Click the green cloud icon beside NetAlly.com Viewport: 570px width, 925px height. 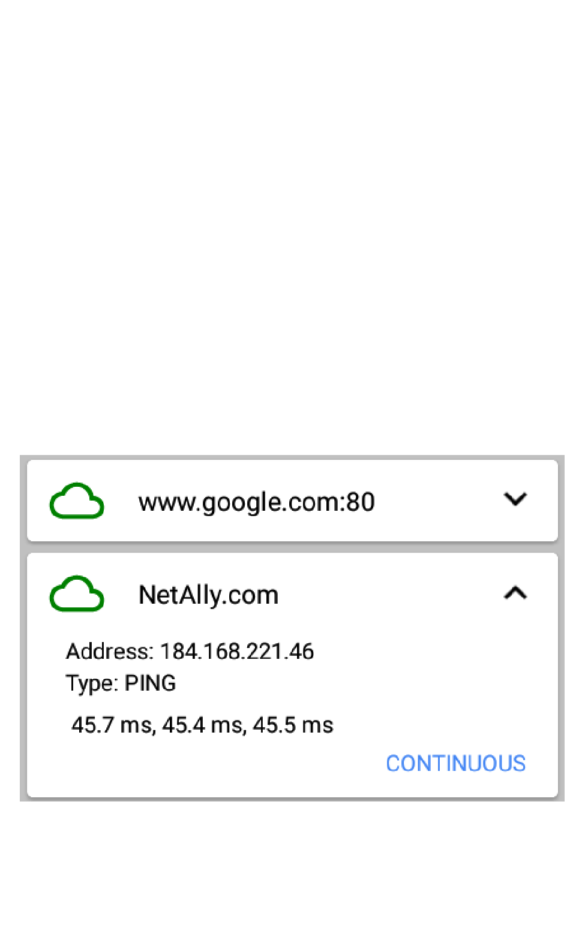click(x=77, y=594)
